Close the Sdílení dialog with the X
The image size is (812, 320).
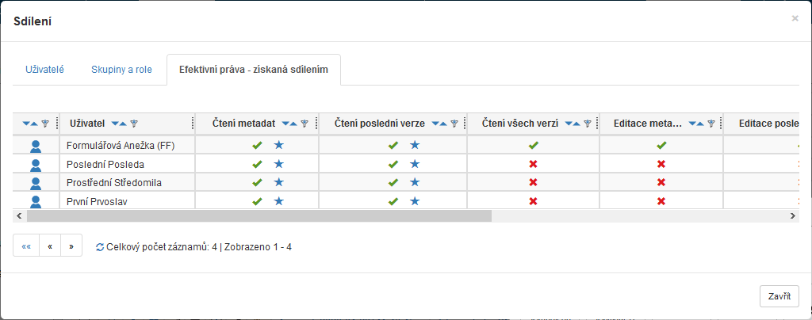tap(795, 17)
